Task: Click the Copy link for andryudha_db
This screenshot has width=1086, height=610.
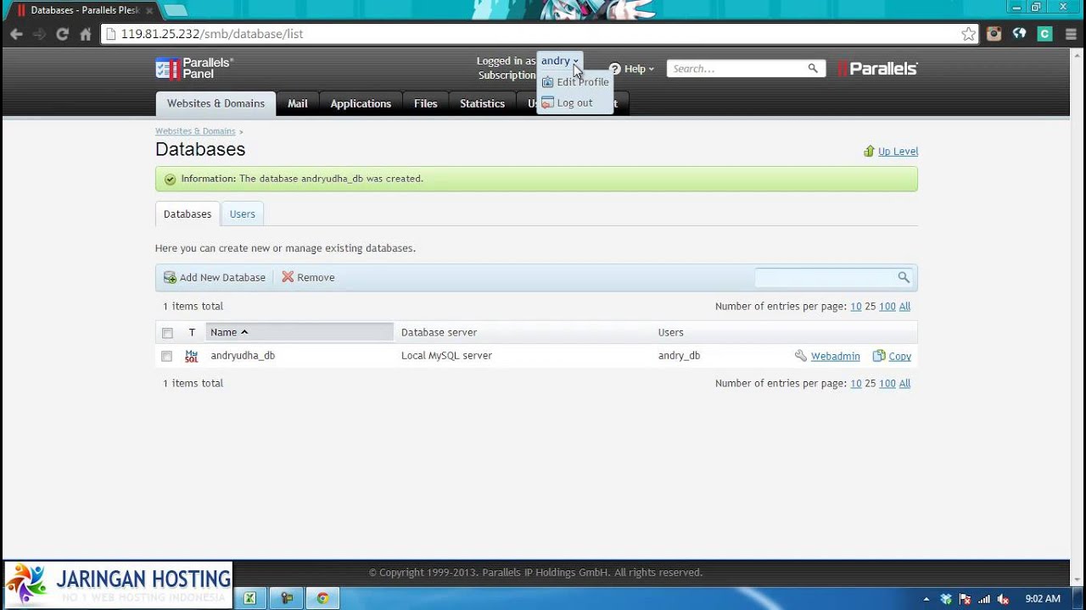Action: coord(899,356)
